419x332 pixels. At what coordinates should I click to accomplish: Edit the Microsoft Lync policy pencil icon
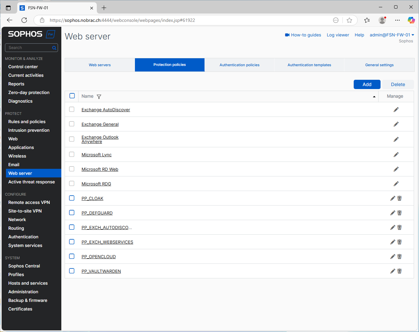[396, 155]
